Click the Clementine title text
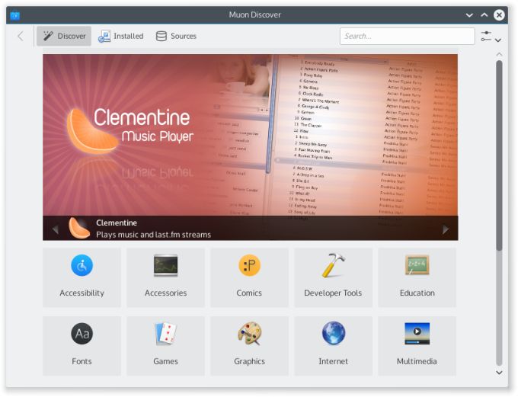The image size is (518, 397). (x=117, y=223)
